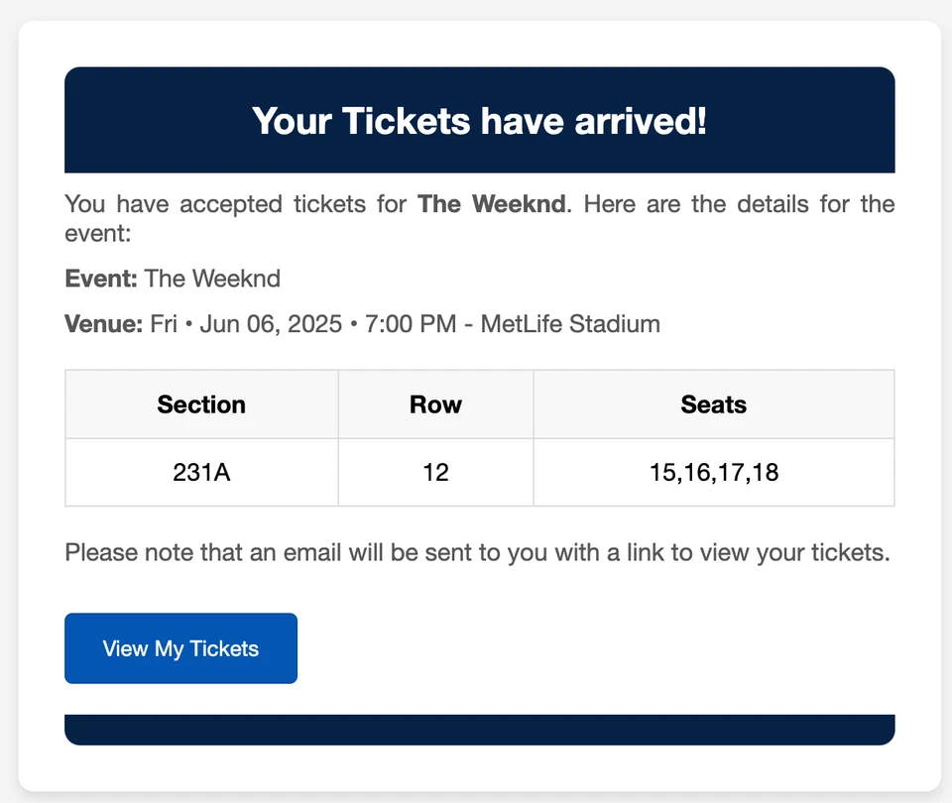952x803 pixels.
Task: Click the row number 12
Action: click(435, 472)
